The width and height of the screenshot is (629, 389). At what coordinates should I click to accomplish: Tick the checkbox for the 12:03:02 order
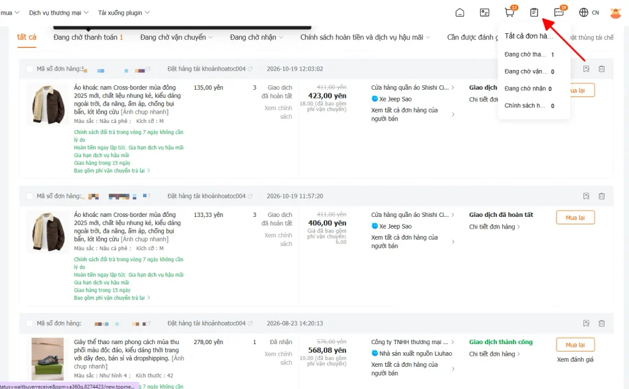(x=29, y=69)
